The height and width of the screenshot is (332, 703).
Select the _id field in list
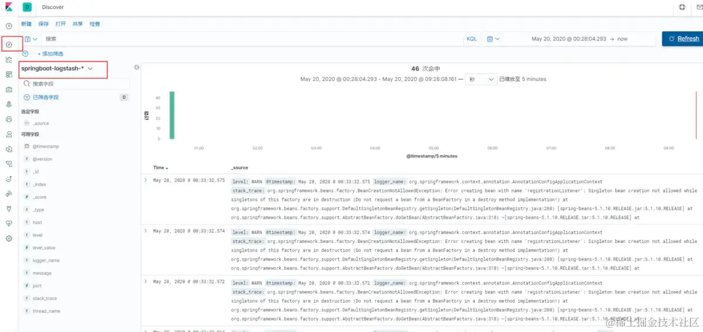(36, 172)
